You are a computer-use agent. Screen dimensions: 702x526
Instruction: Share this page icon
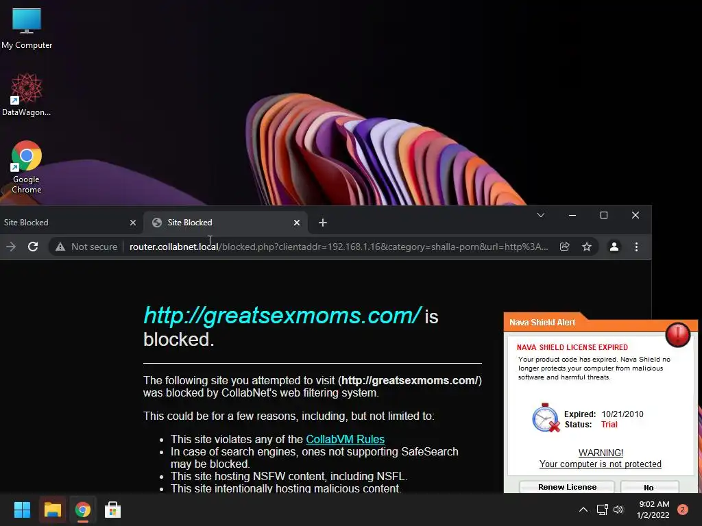coord(565,247)
